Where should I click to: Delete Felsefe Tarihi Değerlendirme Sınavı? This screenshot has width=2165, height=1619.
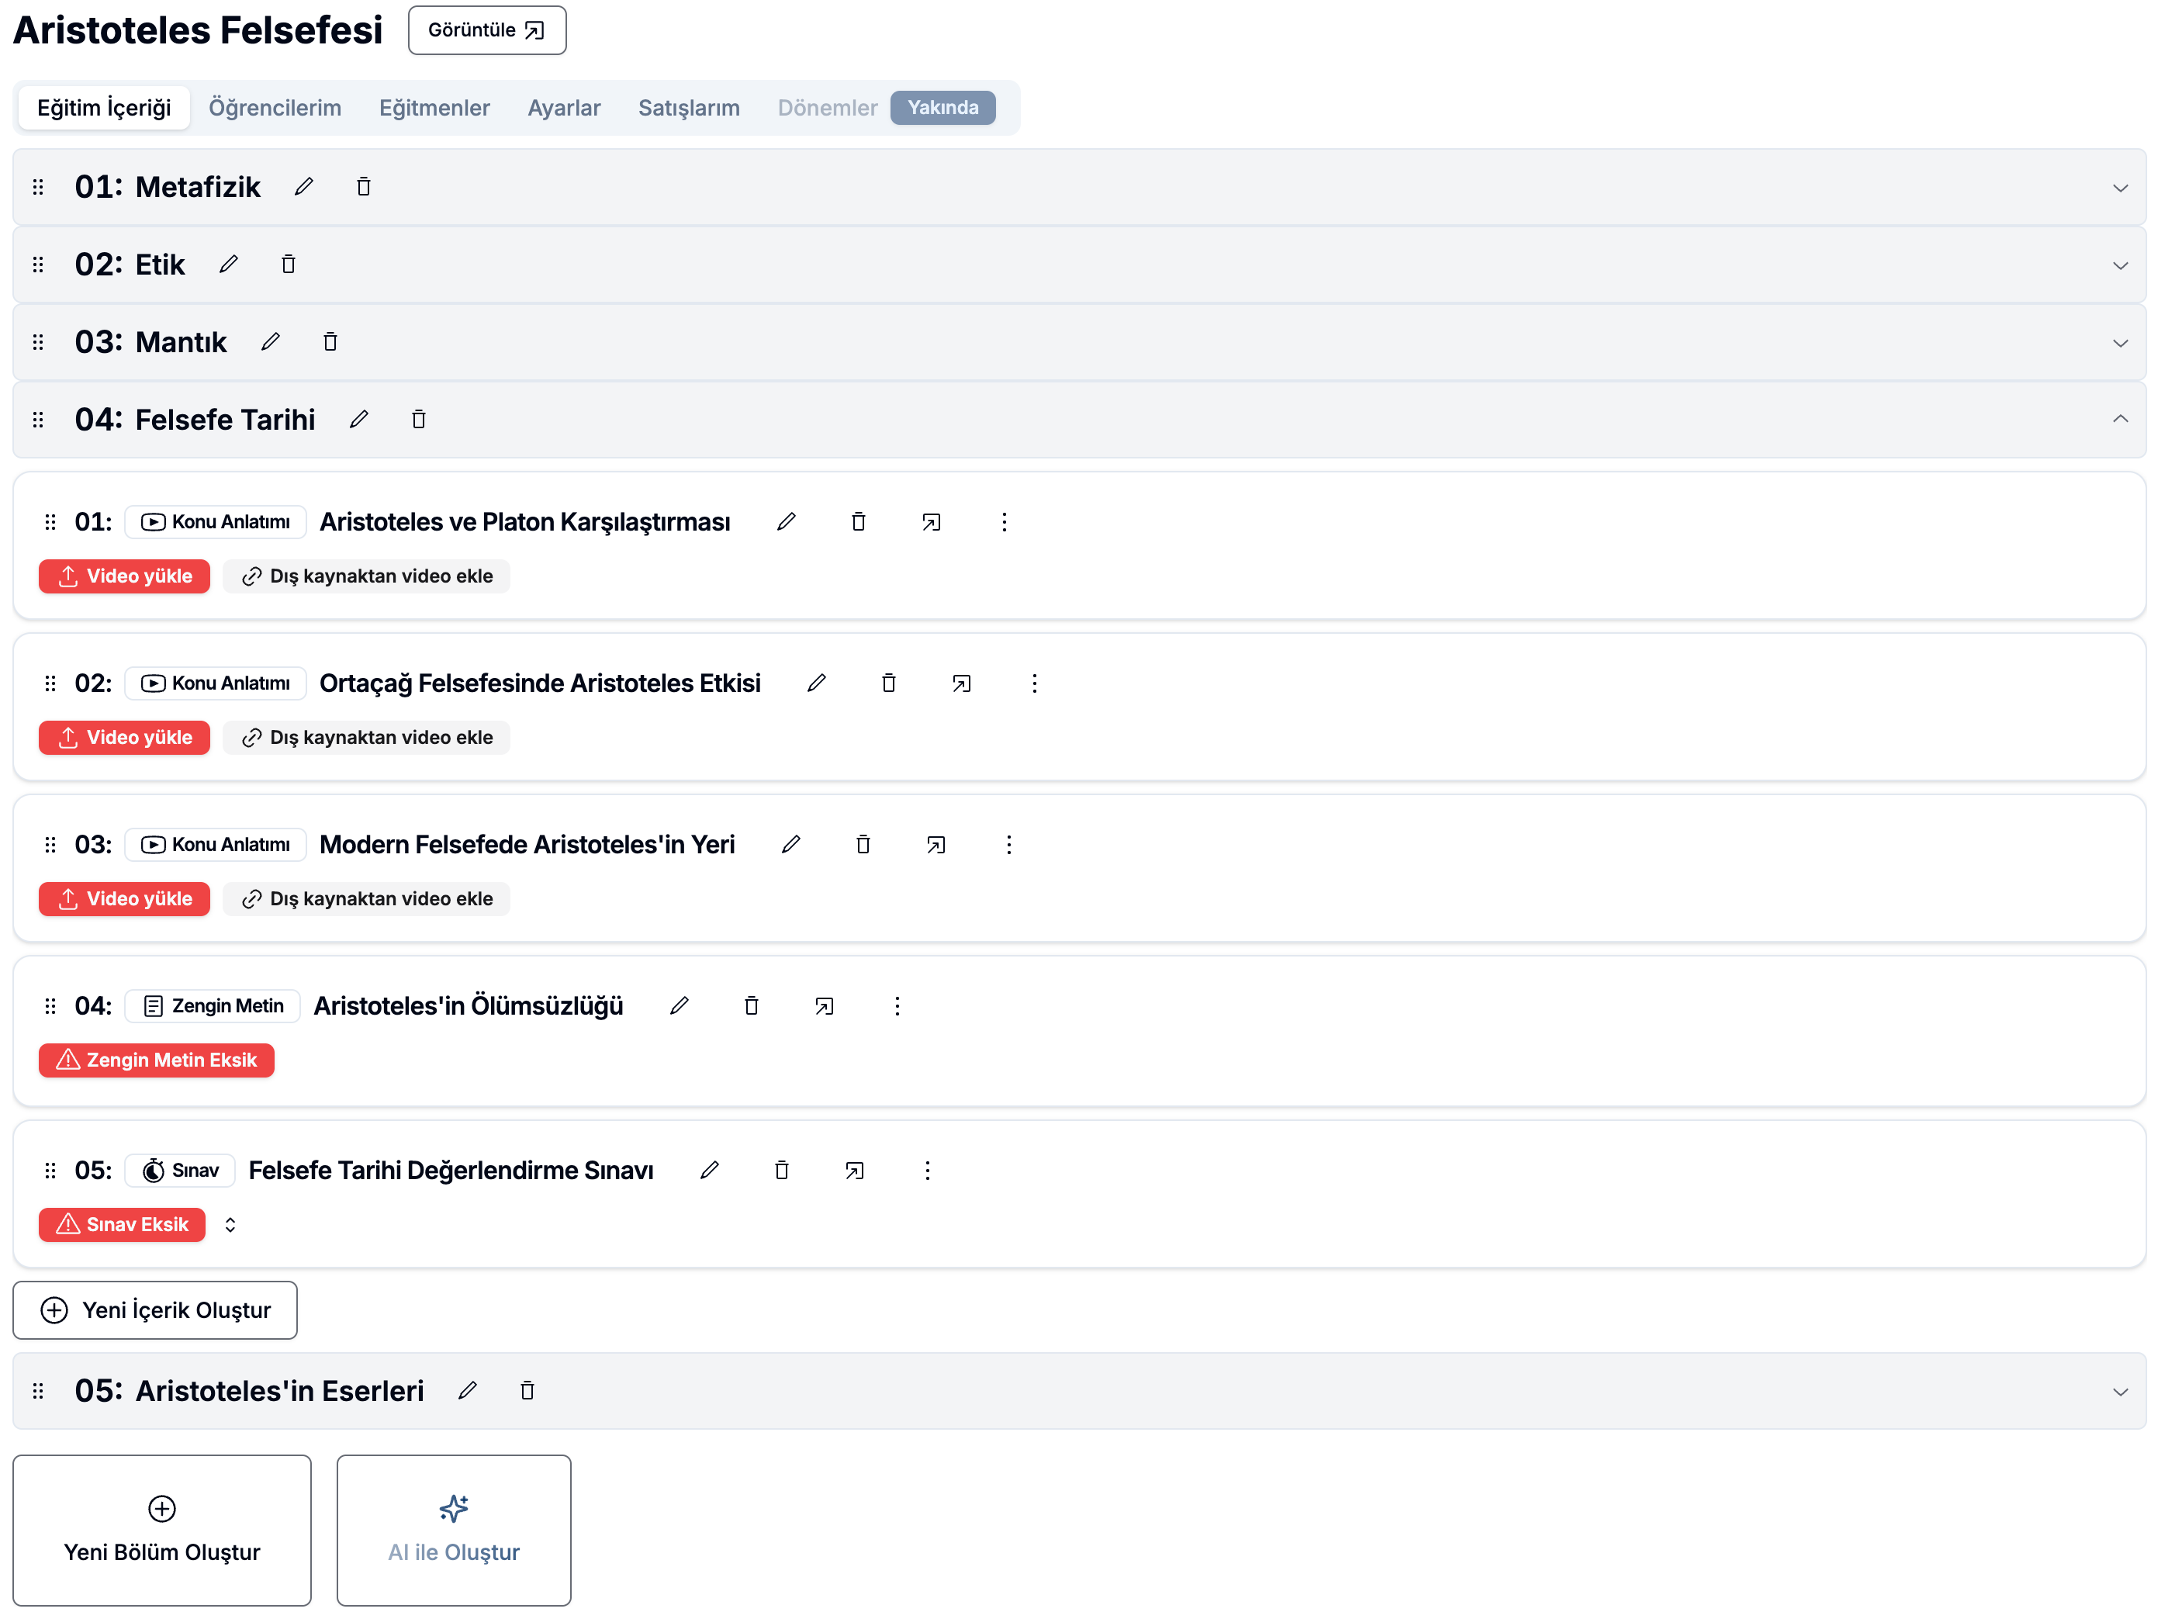[782, 1171]
